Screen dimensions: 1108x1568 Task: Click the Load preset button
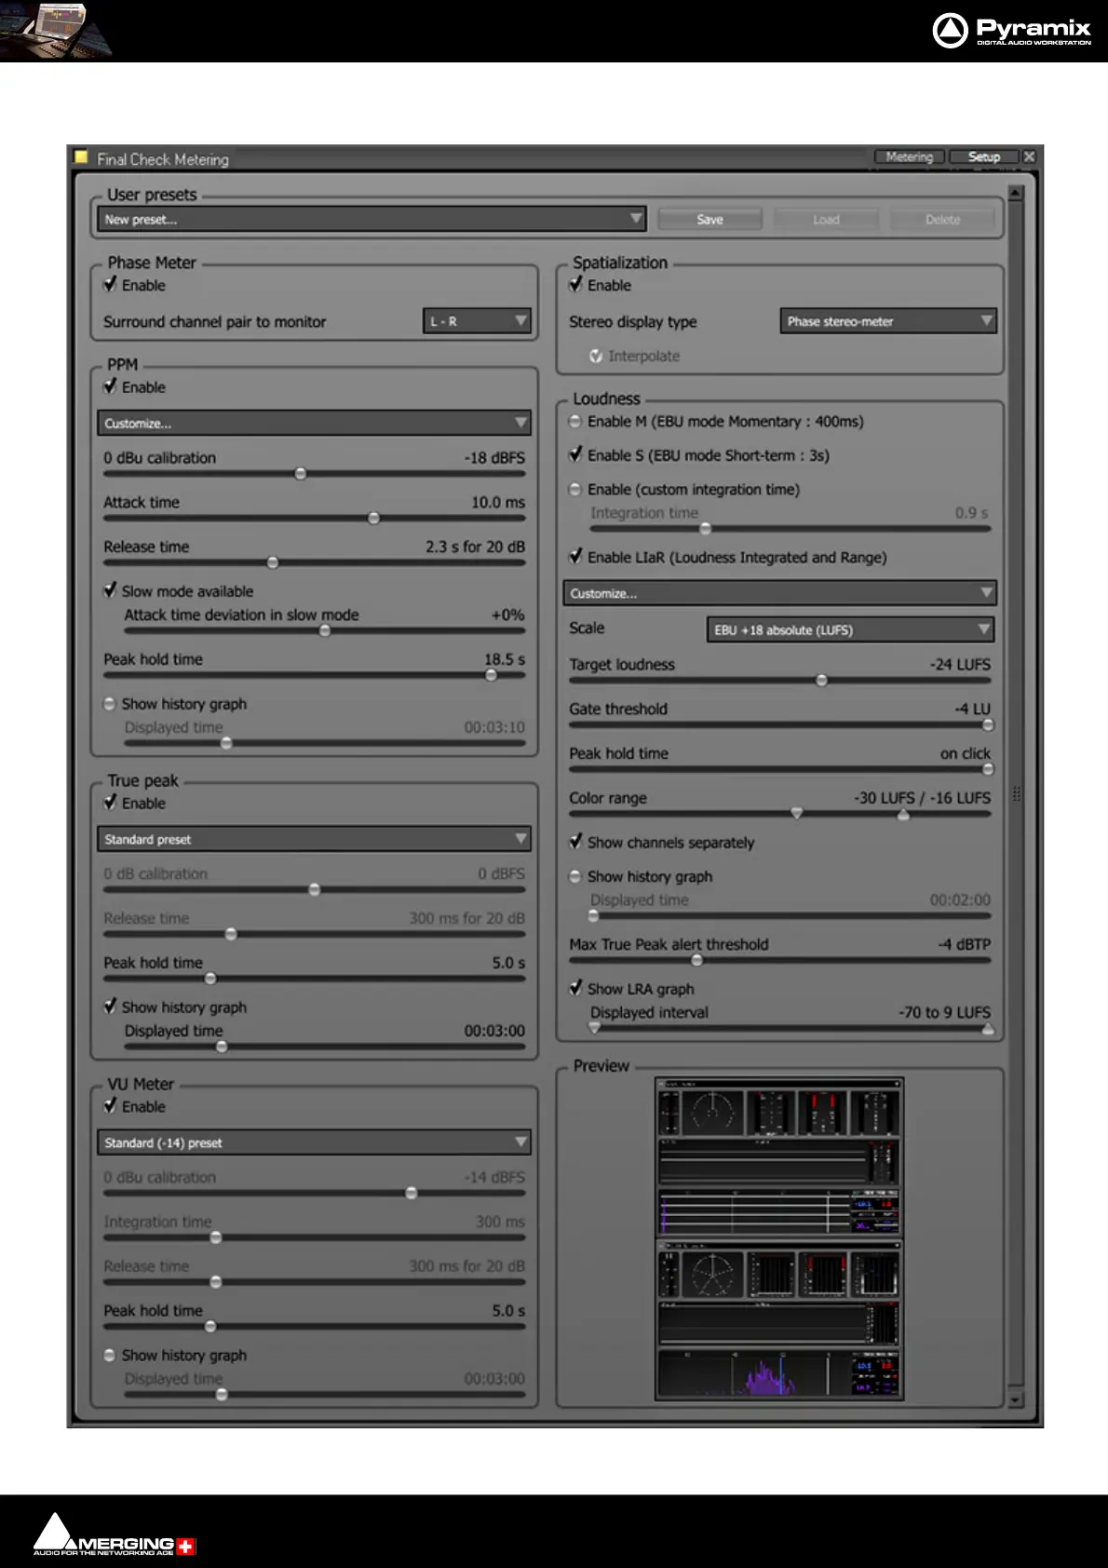826,220
